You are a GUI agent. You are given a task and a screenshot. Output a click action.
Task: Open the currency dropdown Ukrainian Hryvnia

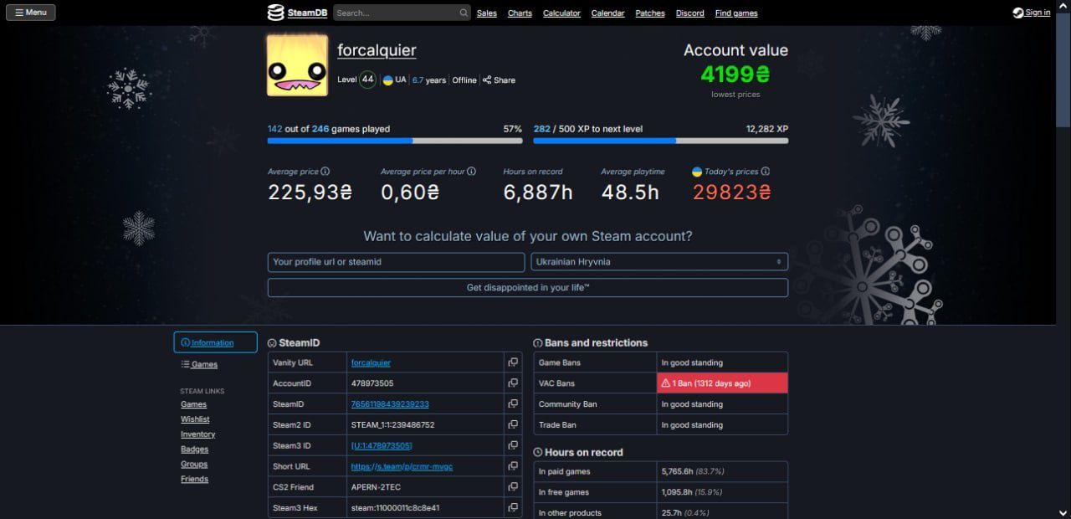(659, 262)
